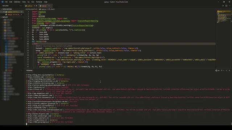Click the Fore.GREEN assignment line
This screenshot has height=130, width=232.
tap(40, 39)
